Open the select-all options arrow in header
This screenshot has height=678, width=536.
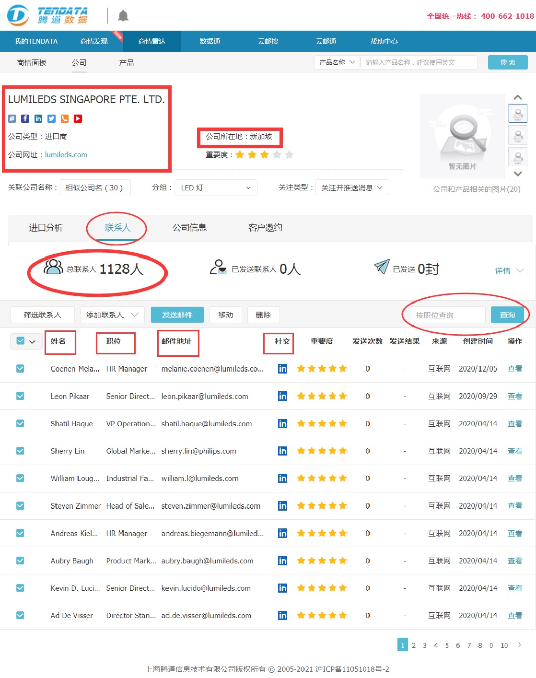(x=33, y=342)
